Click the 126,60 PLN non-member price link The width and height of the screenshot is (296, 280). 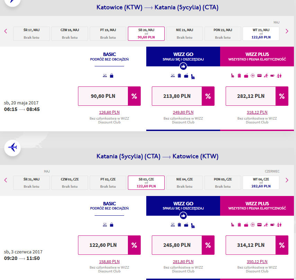point(109,112)
